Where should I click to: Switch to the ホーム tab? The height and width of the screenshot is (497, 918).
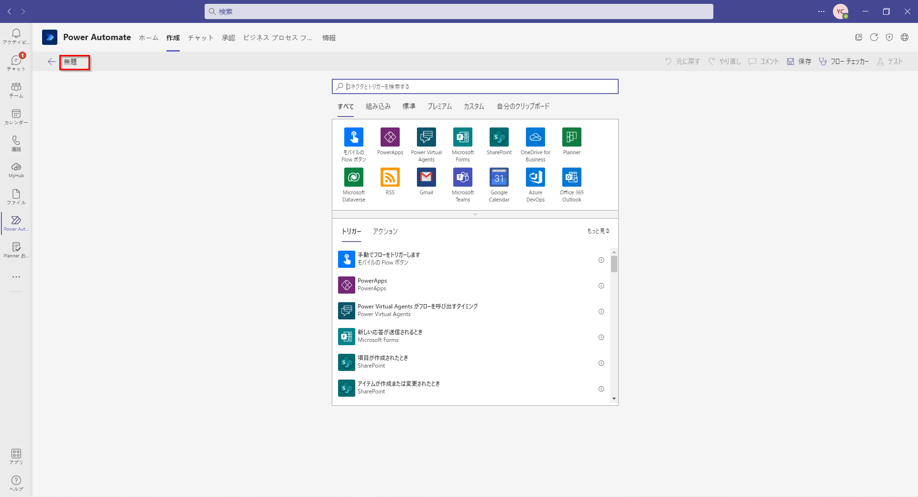pyautogui.click(x=149, y=38)
